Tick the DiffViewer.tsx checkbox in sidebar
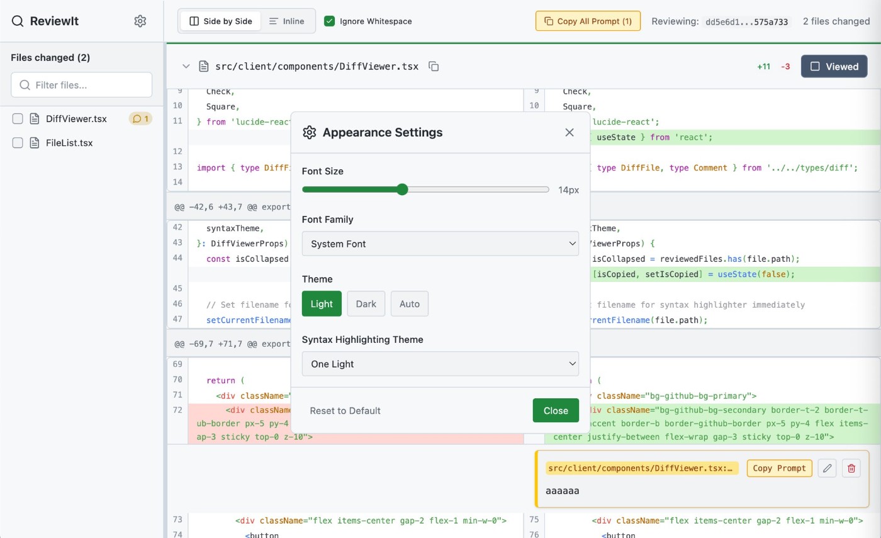The width and height of the screenshot is (881, 538). coord(18,119)
